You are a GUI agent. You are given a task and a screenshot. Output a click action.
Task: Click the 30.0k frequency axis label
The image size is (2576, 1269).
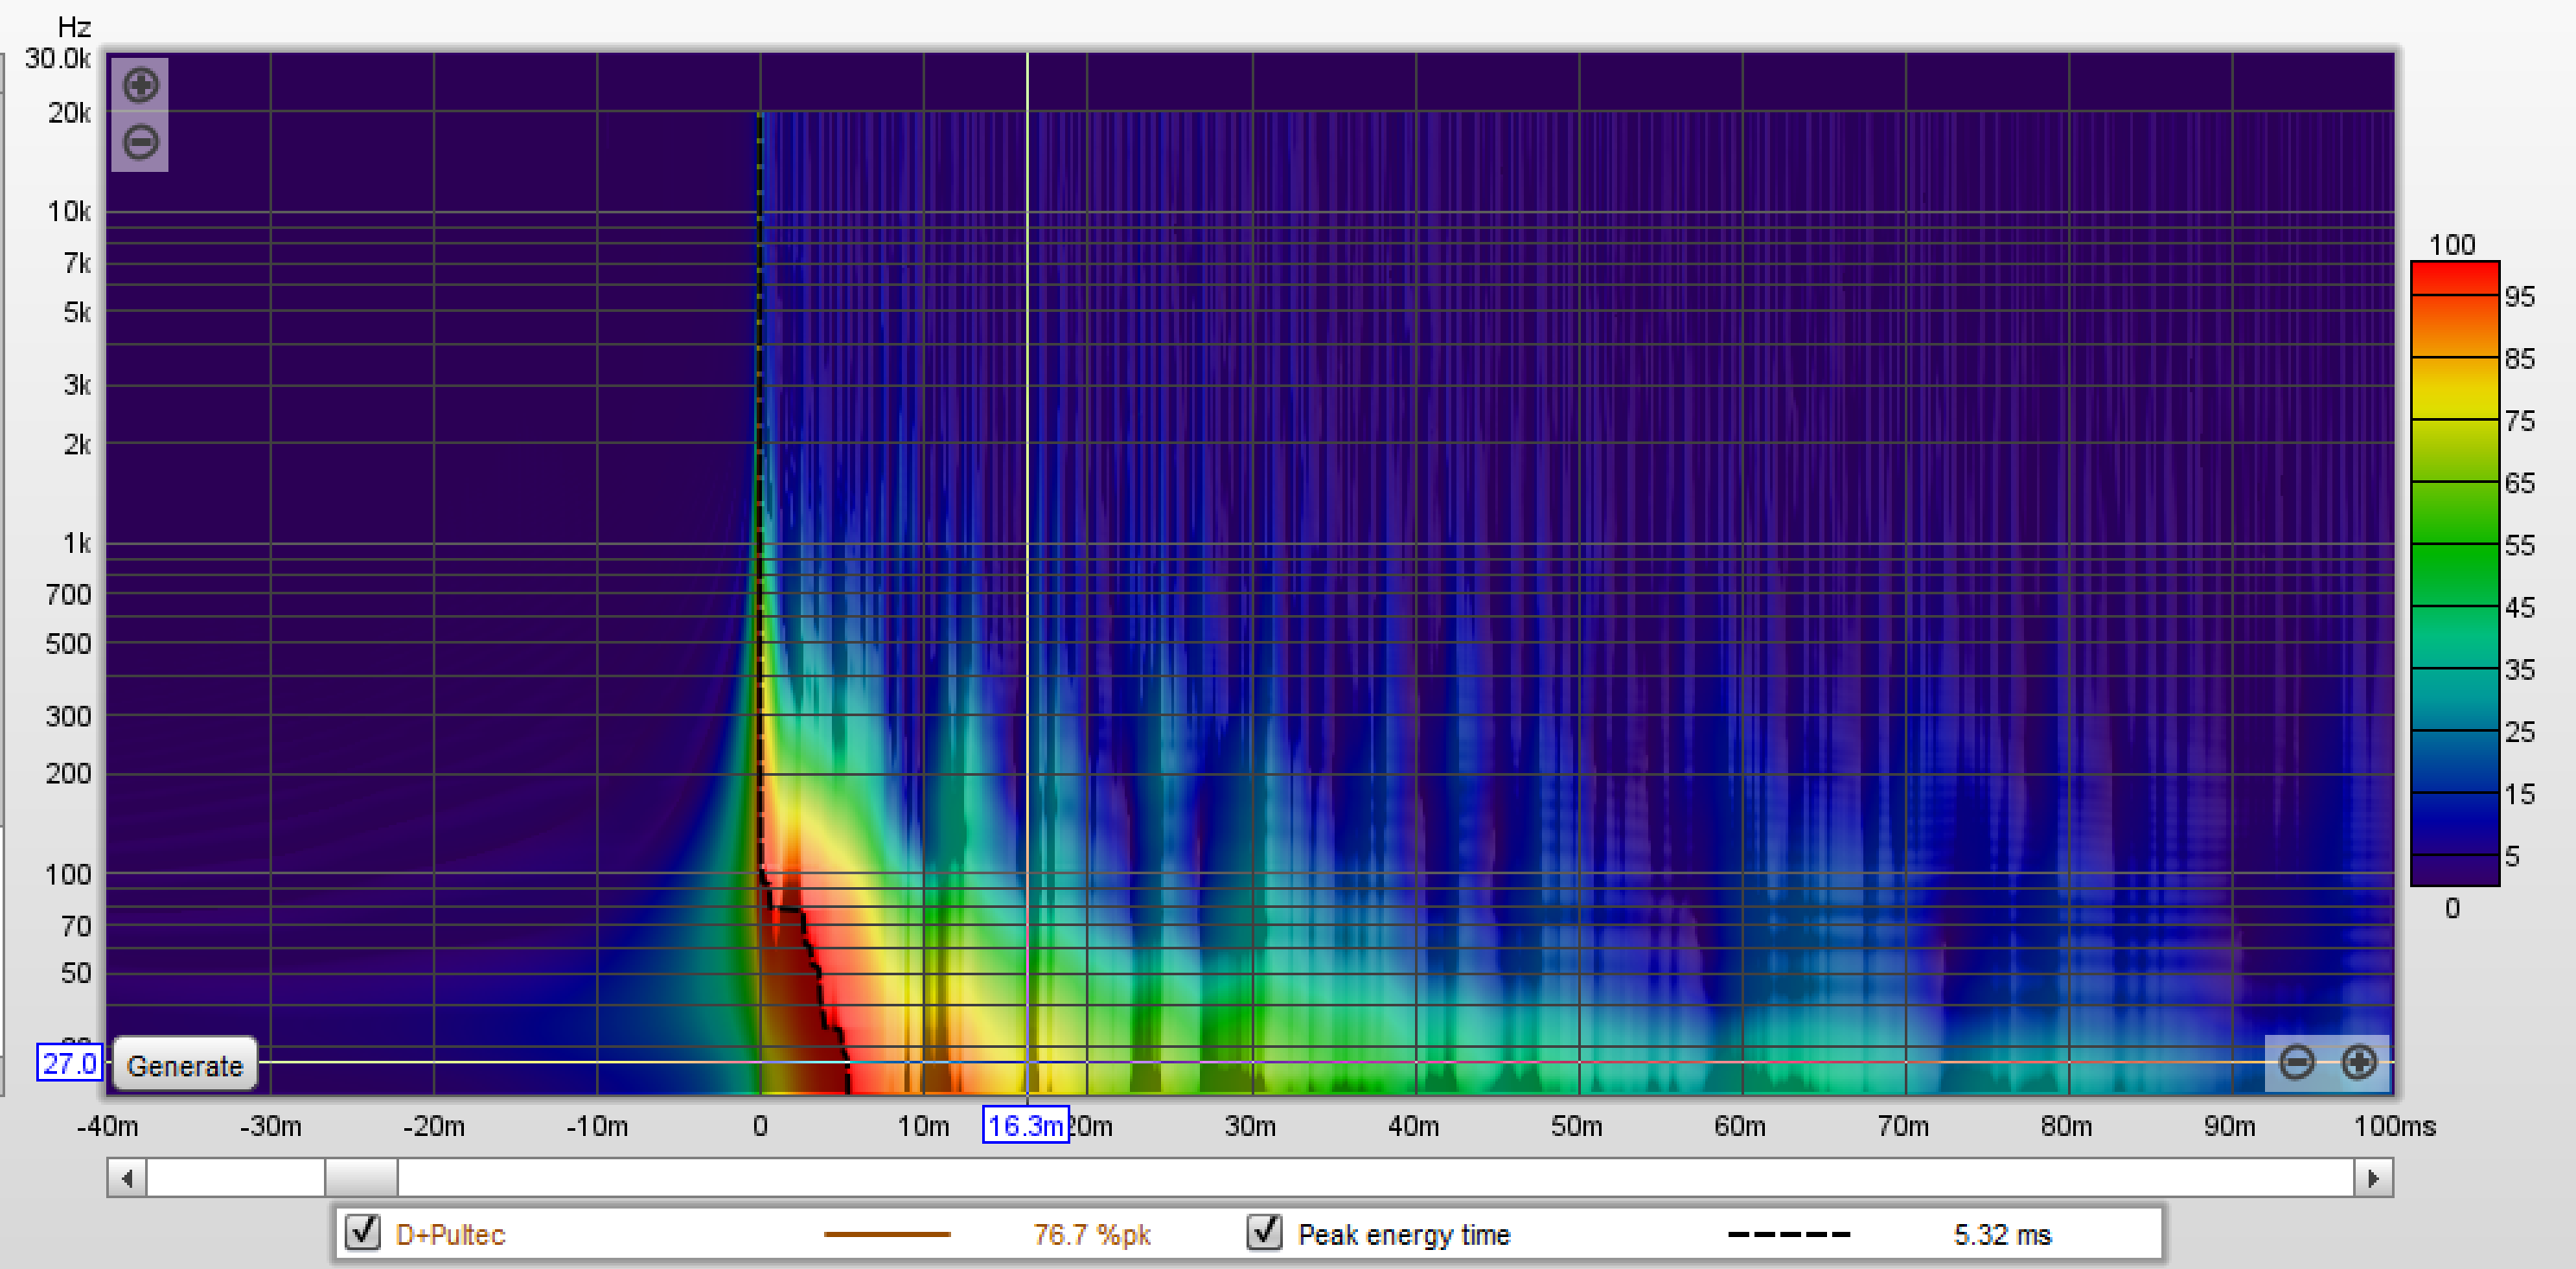pyautogui.click(x=58, y=58)
